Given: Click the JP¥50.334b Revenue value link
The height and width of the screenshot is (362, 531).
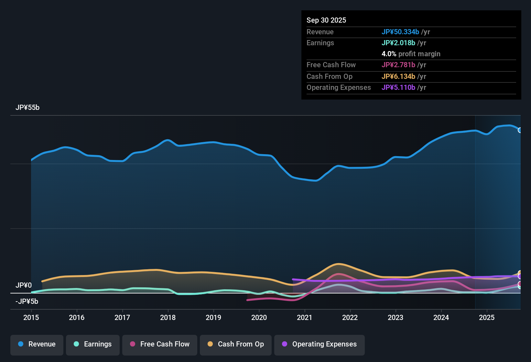Looking at the screenshot, I should [401, 32].
